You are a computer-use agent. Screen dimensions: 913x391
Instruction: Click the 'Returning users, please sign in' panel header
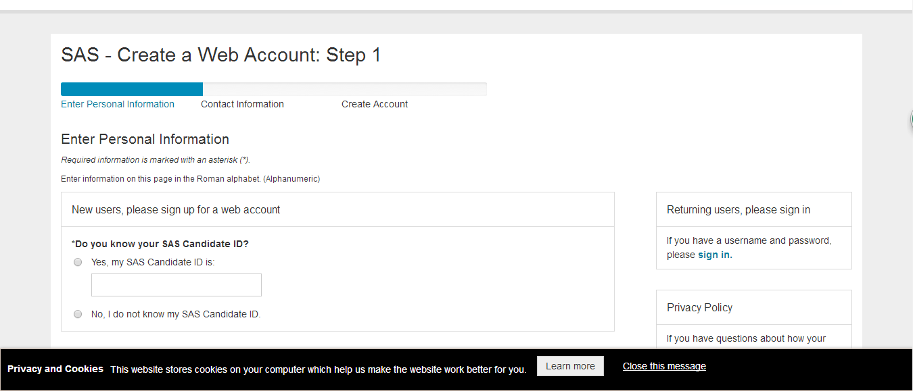[739, 210]
